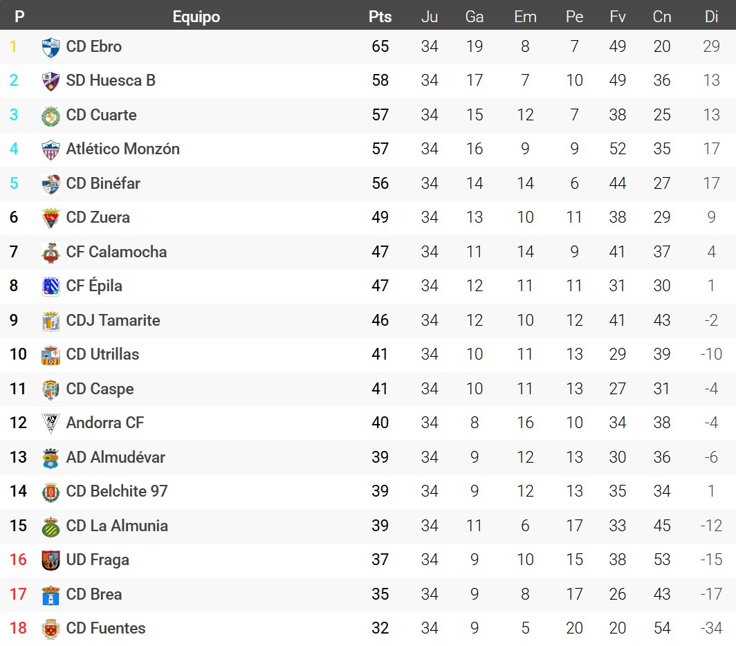Open the CF Calamocha team link
736x646 pixels.
point(116,252)
